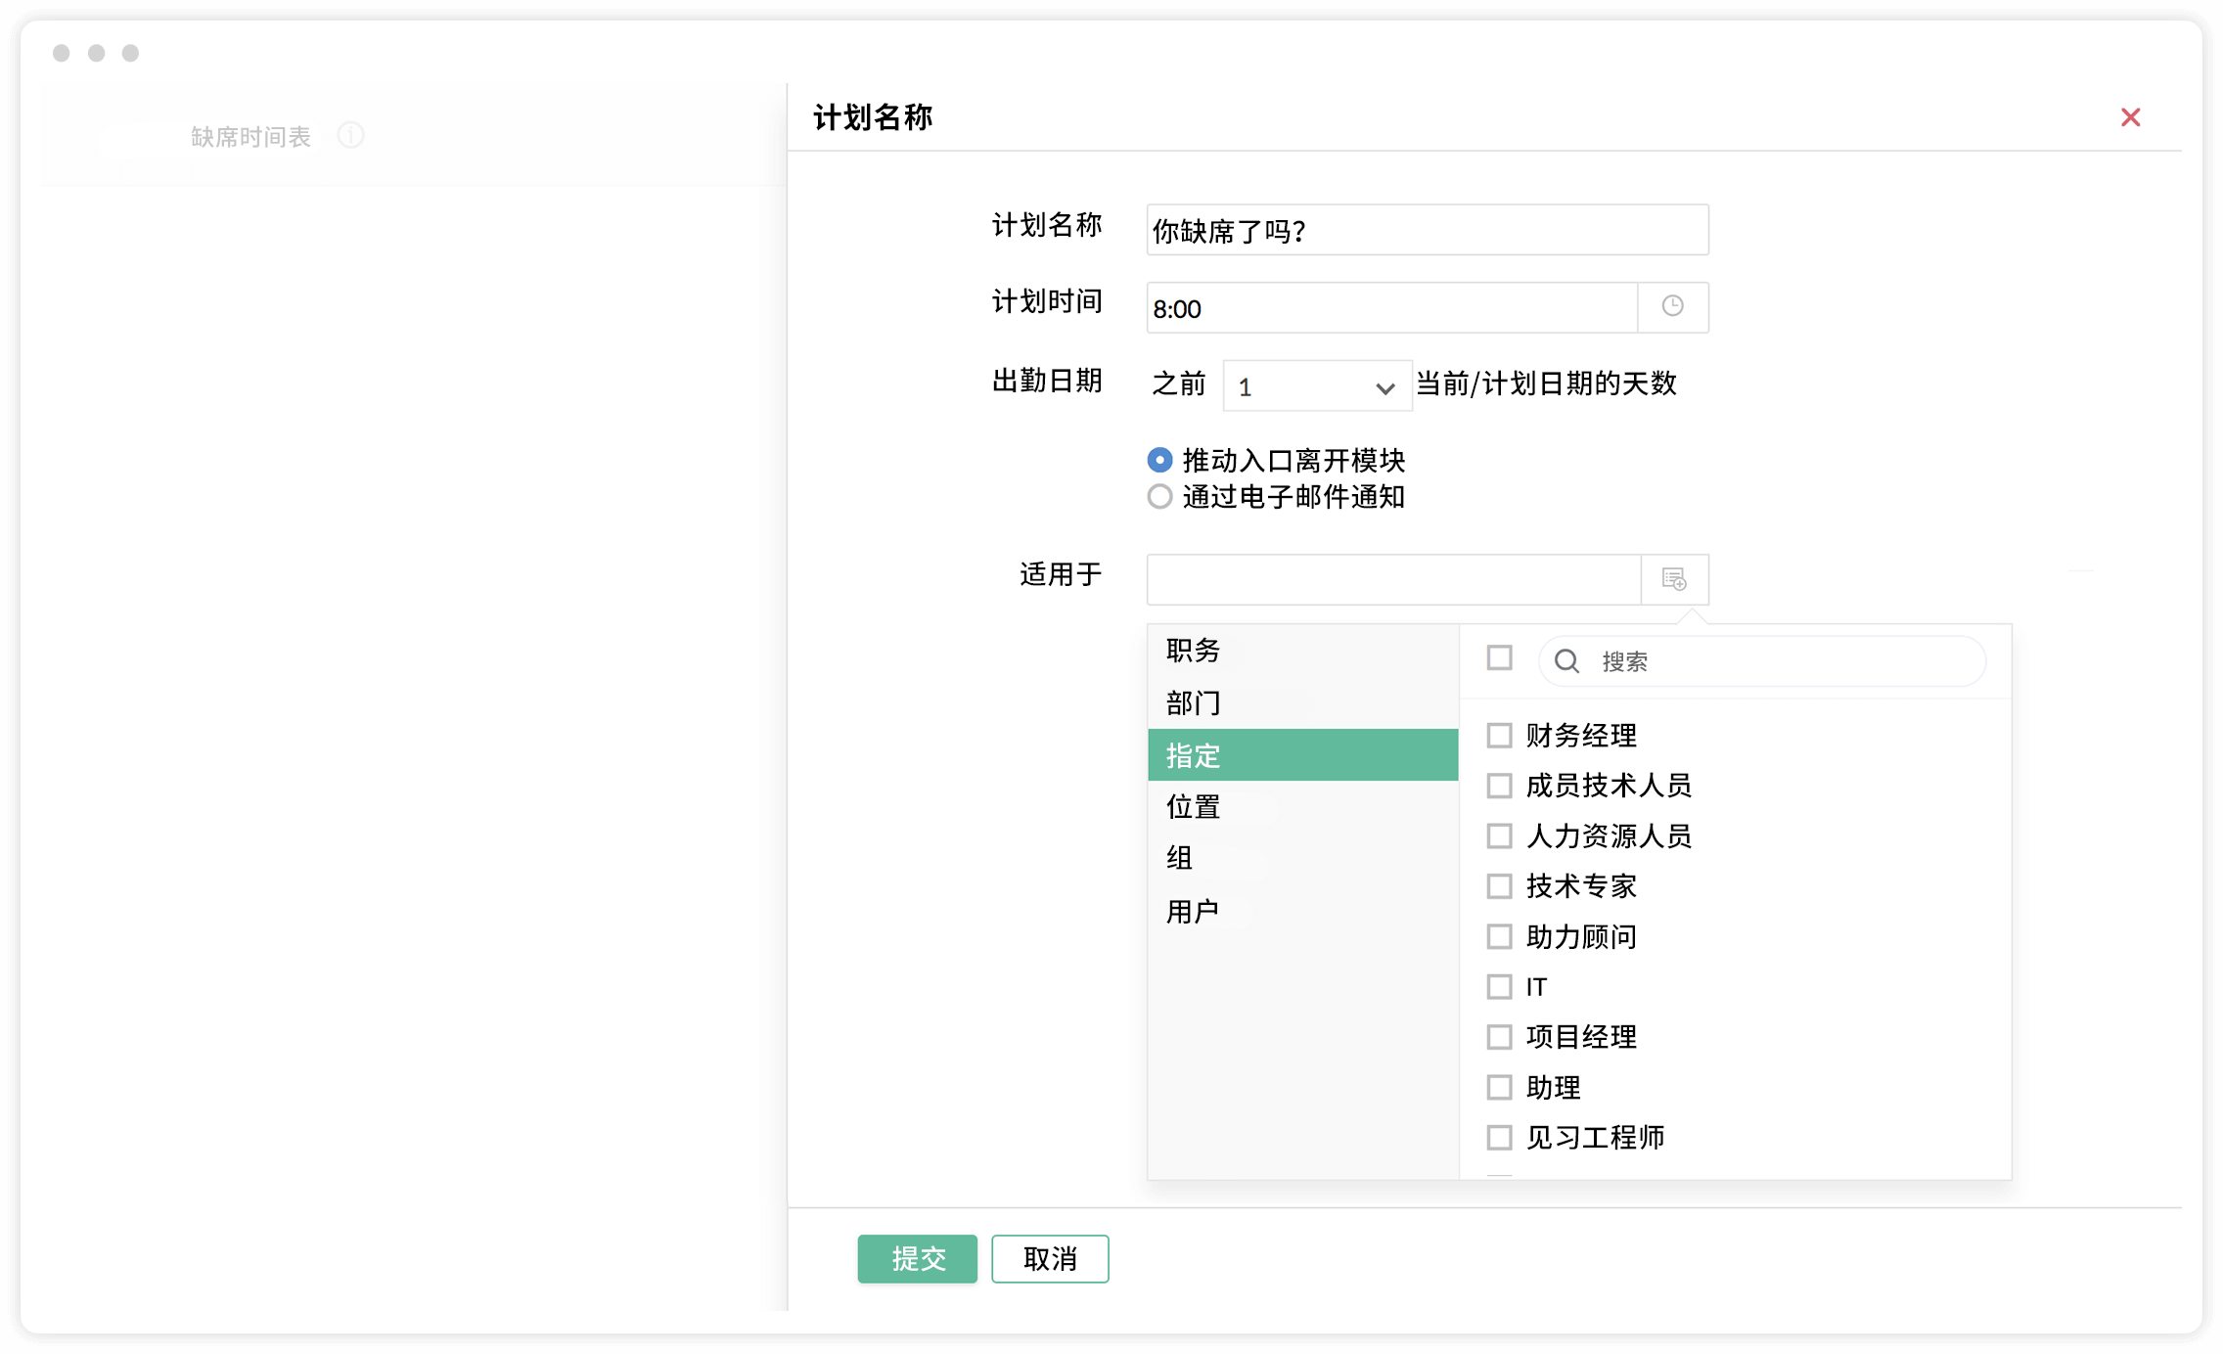Click into the 计划名称 text field
2223x1354 pixels.
tap(1427, 230)
